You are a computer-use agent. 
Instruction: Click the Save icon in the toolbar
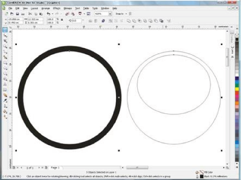pos(18,14)
